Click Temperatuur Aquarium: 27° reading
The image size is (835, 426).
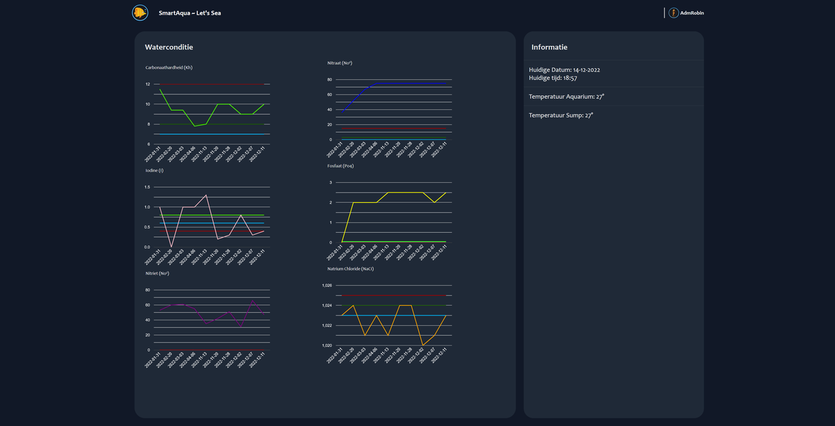pos(568,96)
